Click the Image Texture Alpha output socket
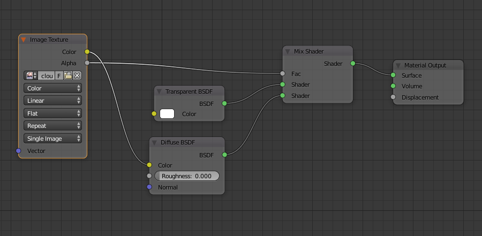The image size is (482, 236). tap(87, 63)
